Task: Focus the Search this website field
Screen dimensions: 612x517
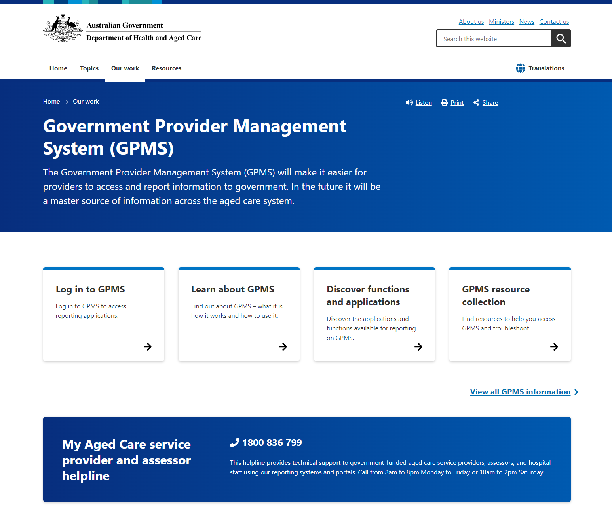Action: [x=494, y=39]
